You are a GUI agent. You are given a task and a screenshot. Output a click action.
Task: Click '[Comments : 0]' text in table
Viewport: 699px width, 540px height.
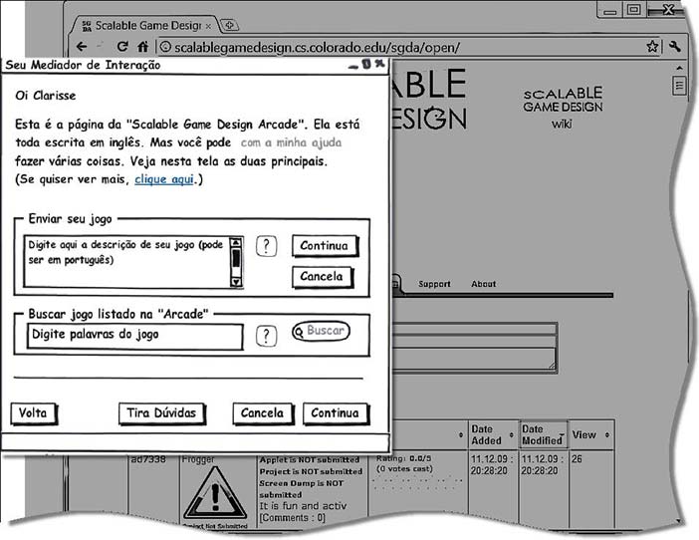click(292, 518)
